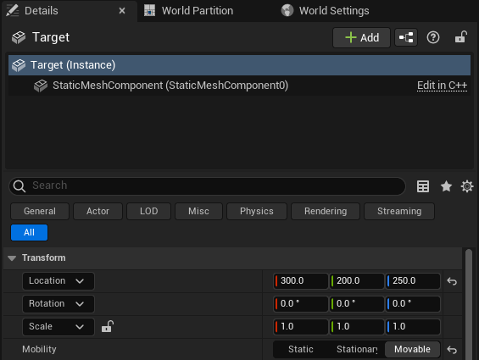
Task: Click the Location X value field
Action: (301, 281)
